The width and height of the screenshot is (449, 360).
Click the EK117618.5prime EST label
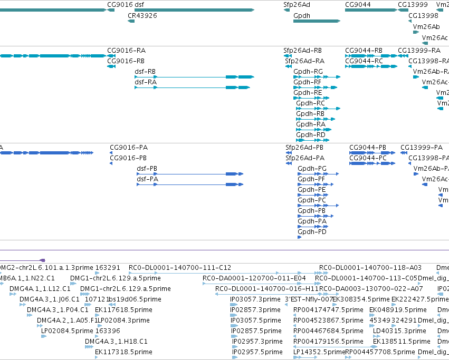click(x=123, y=310)
